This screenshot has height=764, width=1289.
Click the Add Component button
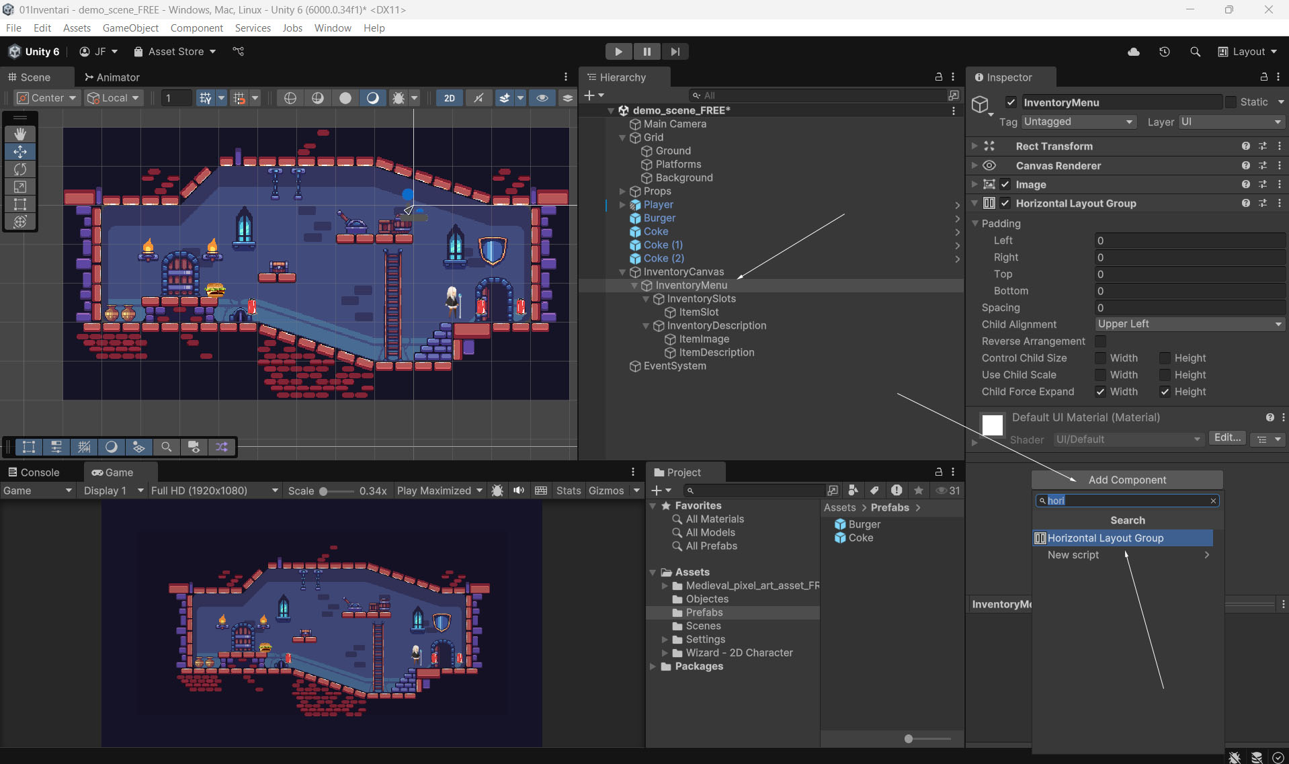(1127, 480)
